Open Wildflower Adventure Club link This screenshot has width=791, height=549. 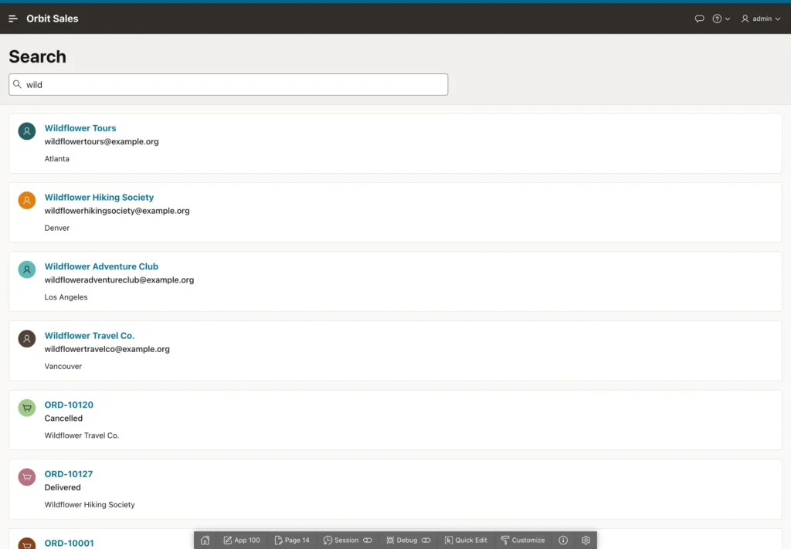point(101,266)
